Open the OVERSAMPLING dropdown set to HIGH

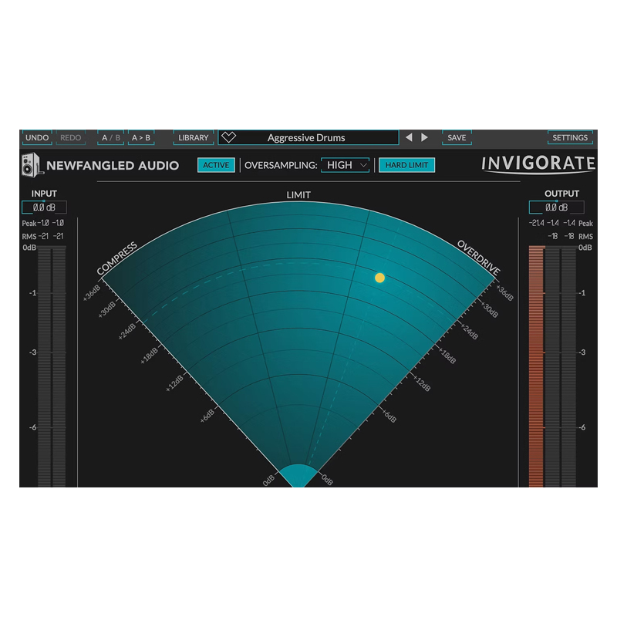(x=345, y=165)
